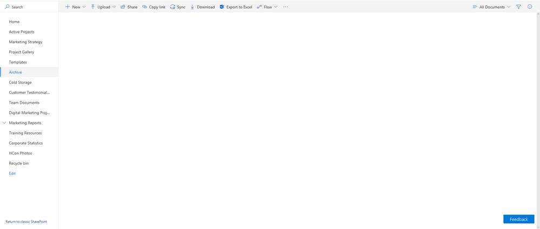The width and height of the screenshot is (540, 229).
Task: Open the Recycle bin
Action: click(18, 163)
